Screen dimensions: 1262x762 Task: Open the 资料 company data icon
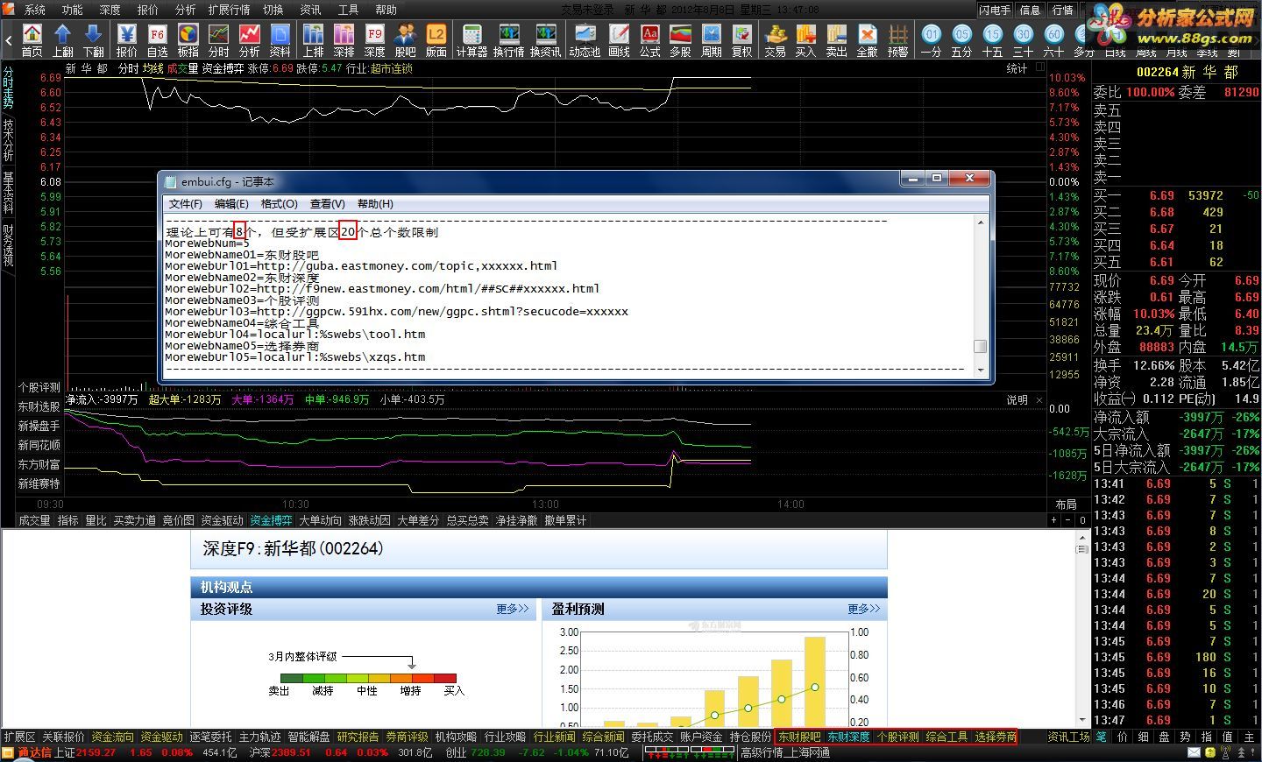(280, 40)
